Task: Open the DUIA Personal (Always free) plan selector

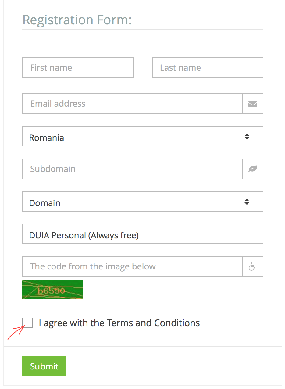Action: pos(143,234)
